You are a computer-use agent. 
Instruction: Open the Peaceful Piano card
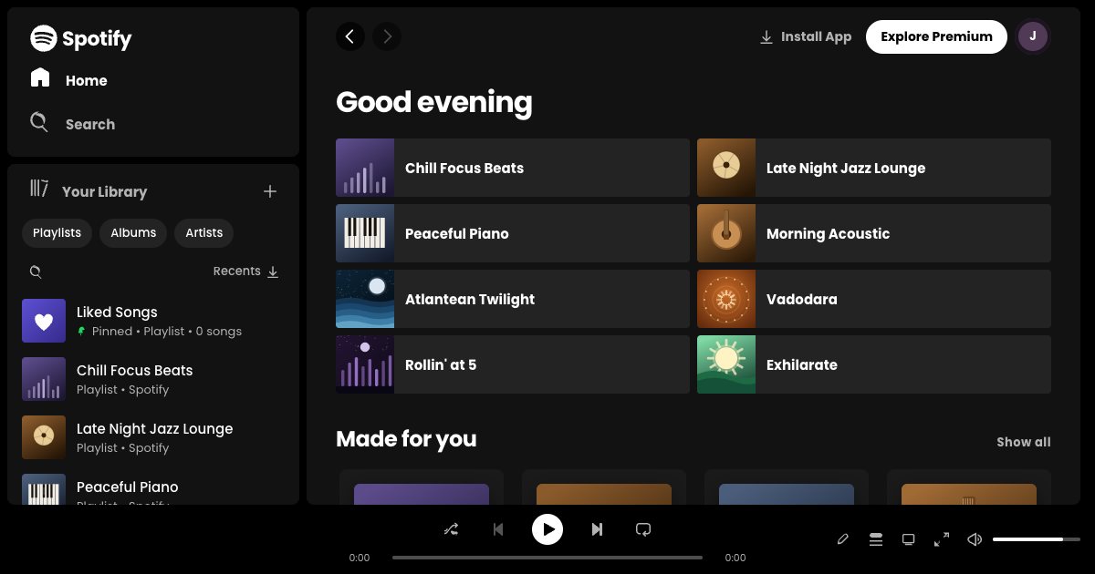(x=513, y=233)
